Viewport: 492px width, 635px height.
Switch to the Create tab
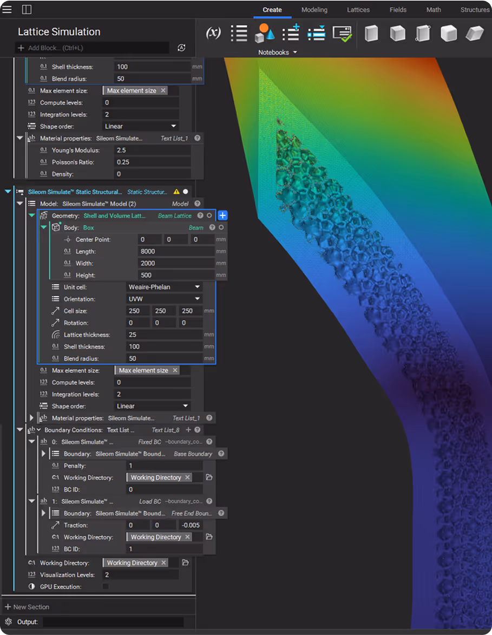point(272,10)
